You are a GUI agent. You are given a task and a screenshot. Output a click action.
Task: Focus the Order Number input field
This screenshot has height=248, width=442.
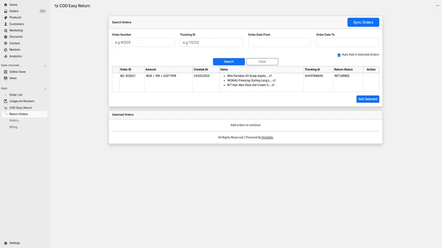tap(143, 42)
